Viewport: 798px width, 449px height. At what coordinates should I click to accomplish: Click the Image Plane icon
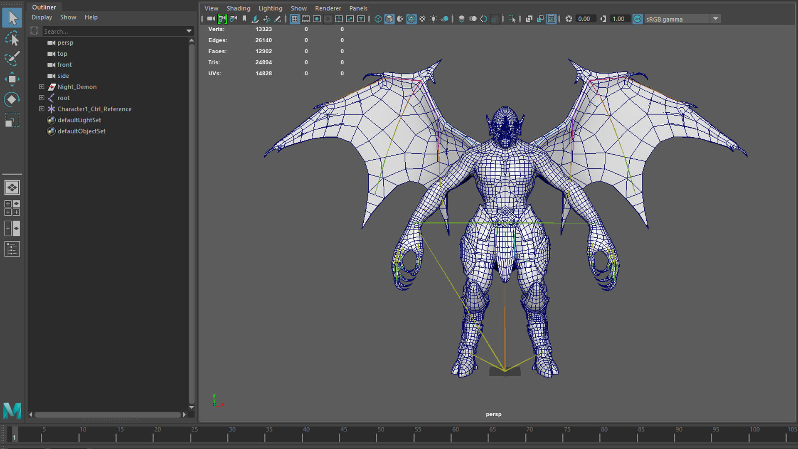click(x=255, y=19)
